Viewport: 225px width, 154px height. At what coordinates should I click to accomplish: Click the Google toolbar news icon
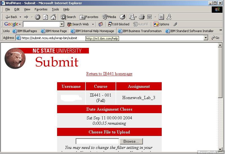[101, 24]
